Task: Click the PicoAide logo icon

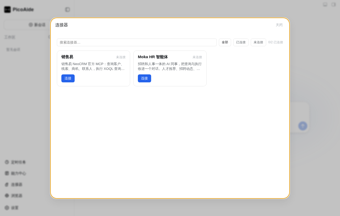Action: [7, 10]
